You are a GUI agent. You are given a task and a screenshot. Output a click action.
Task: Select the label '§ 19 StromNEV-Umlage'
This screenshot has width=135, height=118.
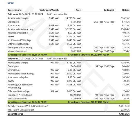click(x=19, y=40)
